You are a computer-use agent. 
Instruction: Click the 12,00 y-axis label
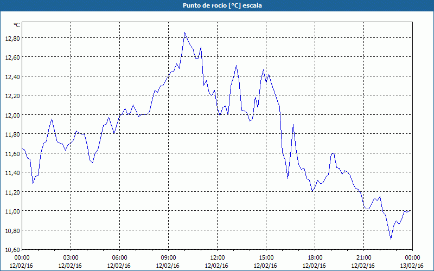(x=12, y=115)
